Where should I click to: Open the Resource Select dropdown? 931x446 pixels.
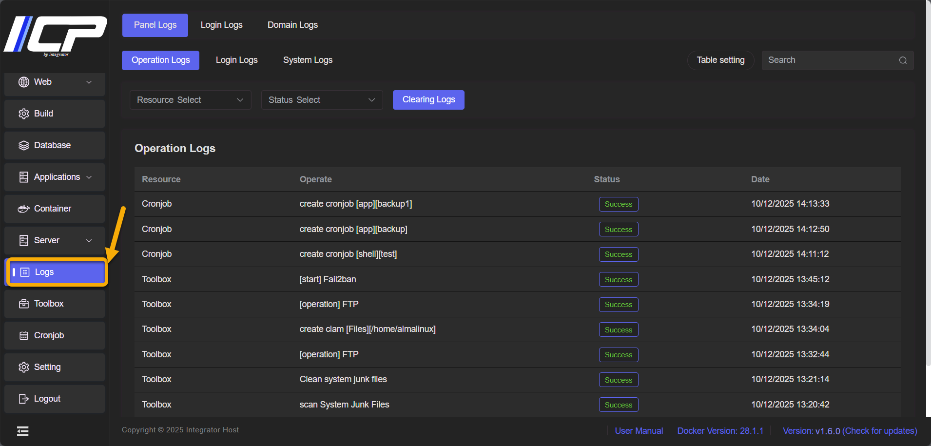[191, 100]
